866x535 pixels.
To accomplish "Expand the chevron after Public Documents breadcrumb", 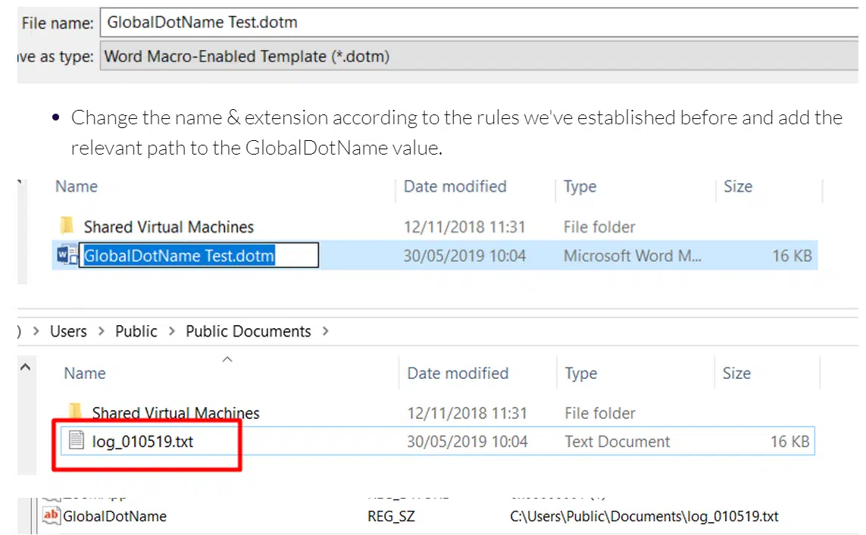I will 326,331.
